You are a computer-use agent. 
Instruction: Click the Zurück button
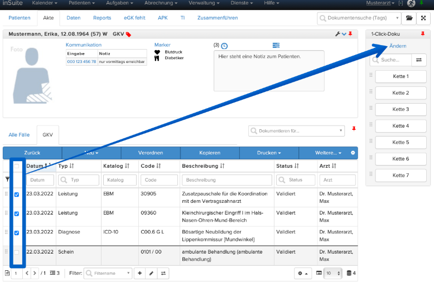click(x=32, y=153)
